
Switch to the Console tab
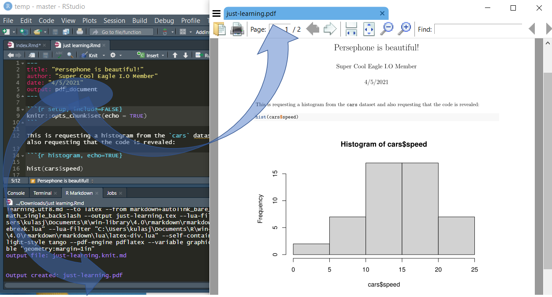pos(16,193)
